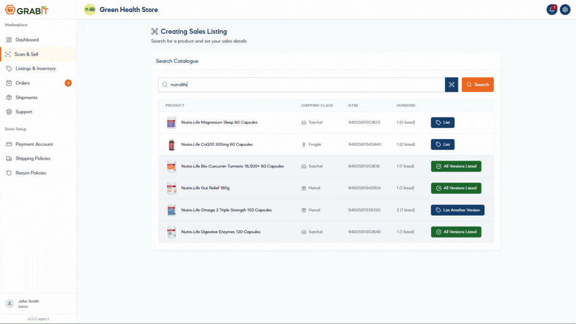This screenshot has height=324, width=576.
Task: Click List for Nutra-Life Magnesium Sleep Capsules
Action: pyautogui.click(x=442, y=122)
